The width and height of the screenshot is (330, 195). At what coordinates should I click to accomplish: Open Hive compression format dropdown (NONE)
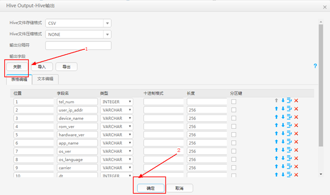coord(107,34)
